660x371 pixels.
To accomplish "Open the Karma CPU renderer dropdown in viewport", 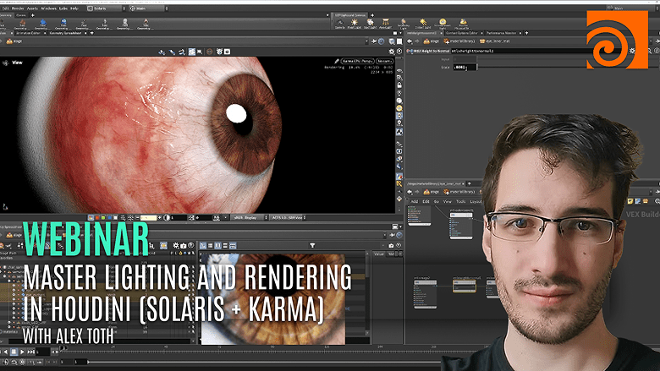I will 357,61.
